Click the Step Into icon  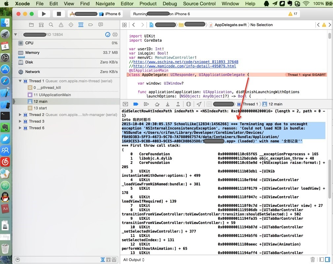[x=168, y=104]
